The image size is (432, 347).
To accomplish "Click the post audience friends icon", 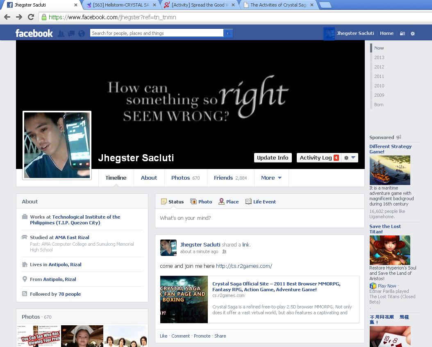I will point(224,252).
